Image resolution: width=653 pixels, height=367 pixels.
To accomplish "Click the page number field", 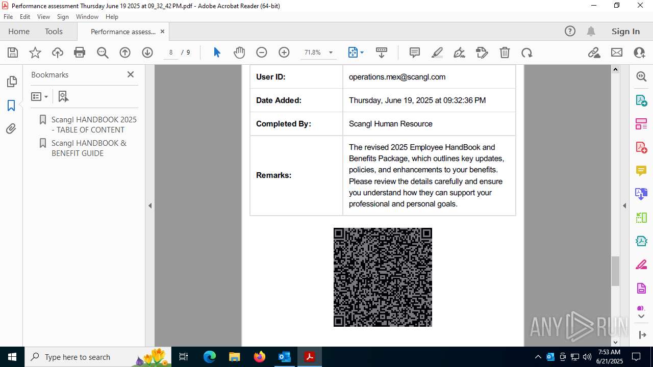I will (171, 53).
